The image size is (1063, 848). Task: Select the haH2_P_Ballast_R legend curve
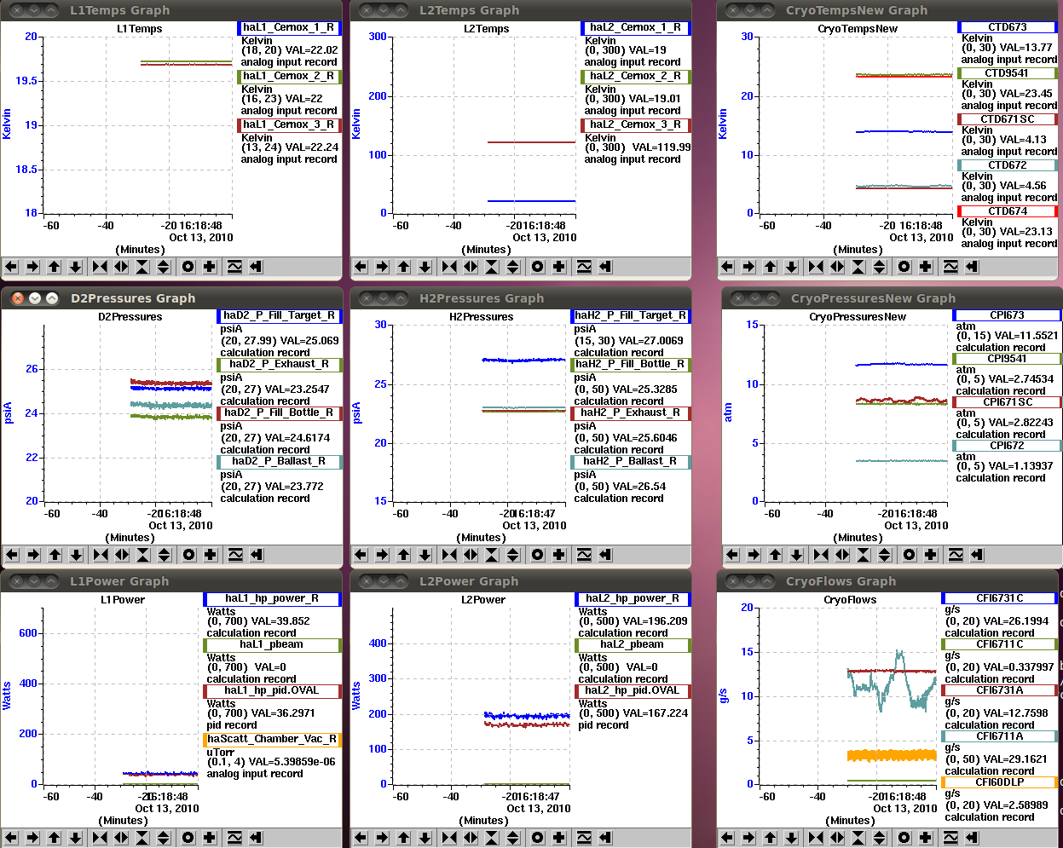(x=631, y=462)
